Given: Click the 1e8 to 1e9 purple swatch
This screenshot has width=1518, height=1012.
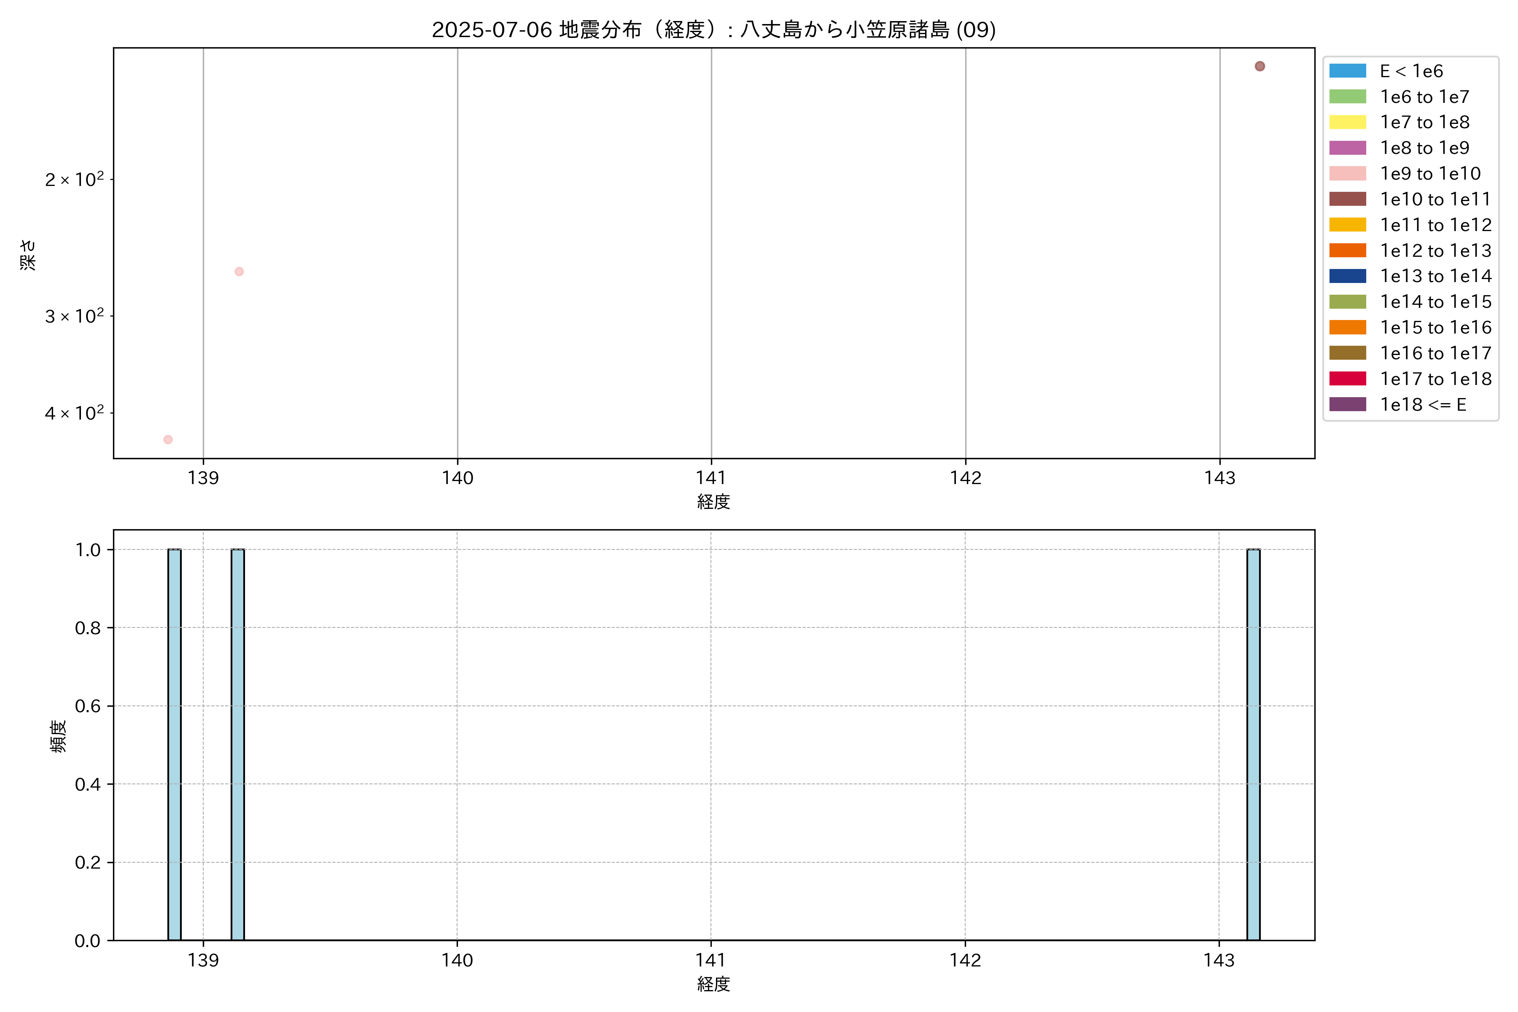Looking at the screenshot, I should tap(1347, 148).
